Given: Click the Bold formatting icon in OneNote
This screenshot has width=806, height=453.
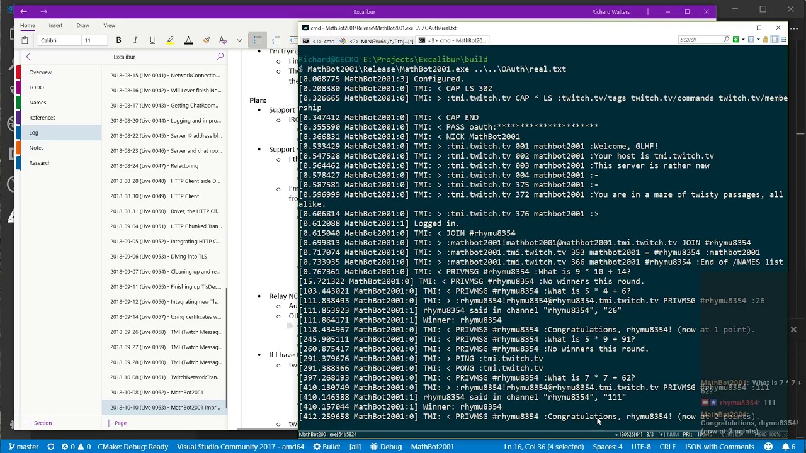Looking at the screenshot, I should 118,40.
